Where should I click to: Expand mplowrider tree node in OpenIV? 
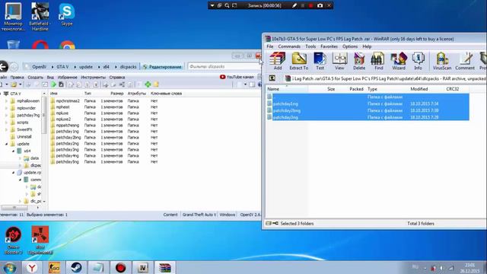tap(6, 108)
